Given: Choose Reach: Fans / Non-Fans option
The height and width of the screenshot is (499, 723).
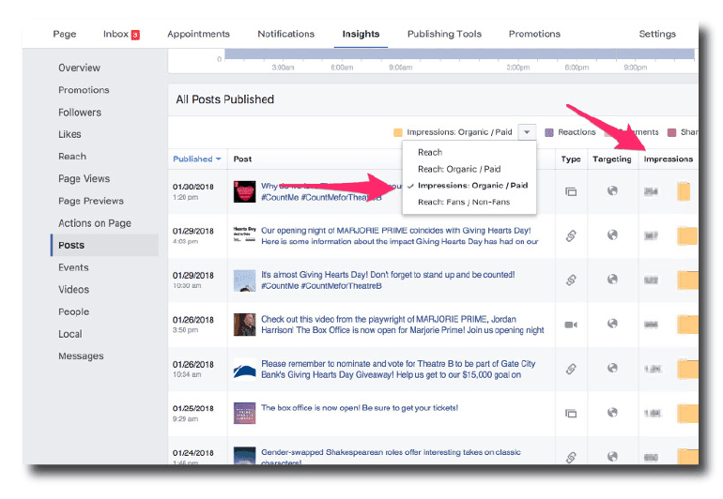Looking at the screenshot, I should 464,203.
